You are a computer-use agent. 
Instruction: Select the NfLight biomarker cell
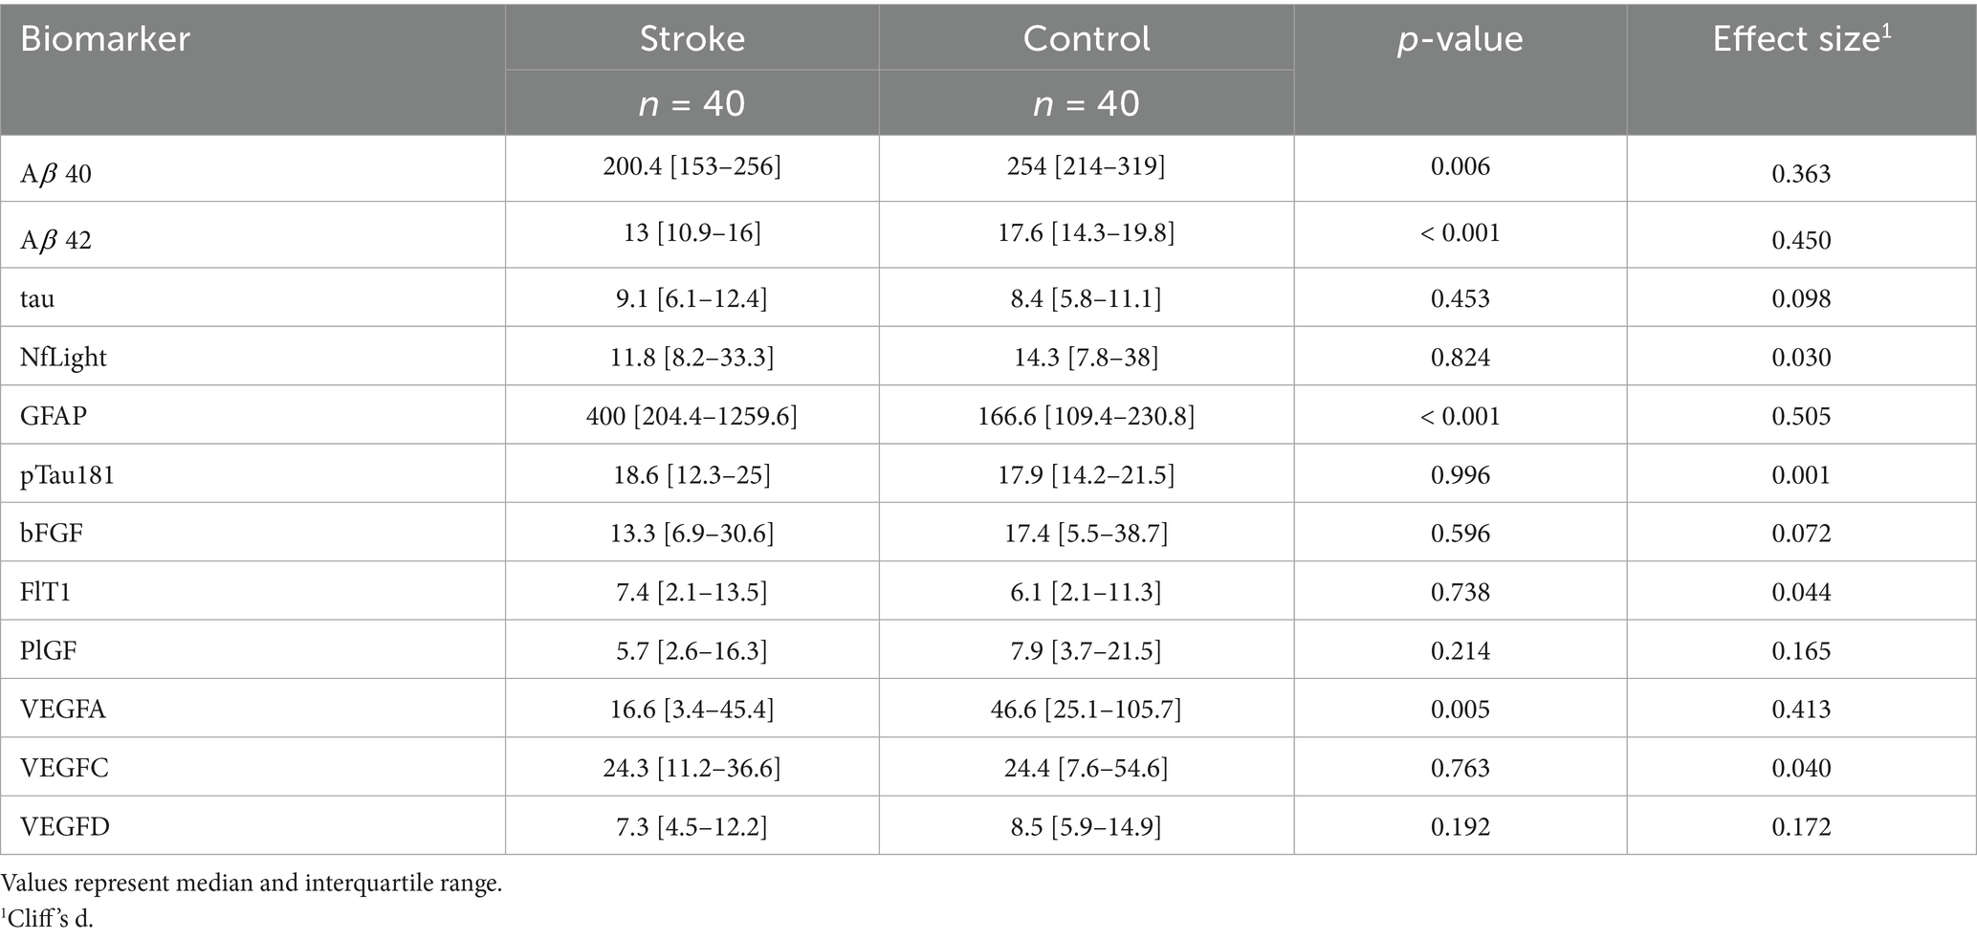(x=63, y=358)
